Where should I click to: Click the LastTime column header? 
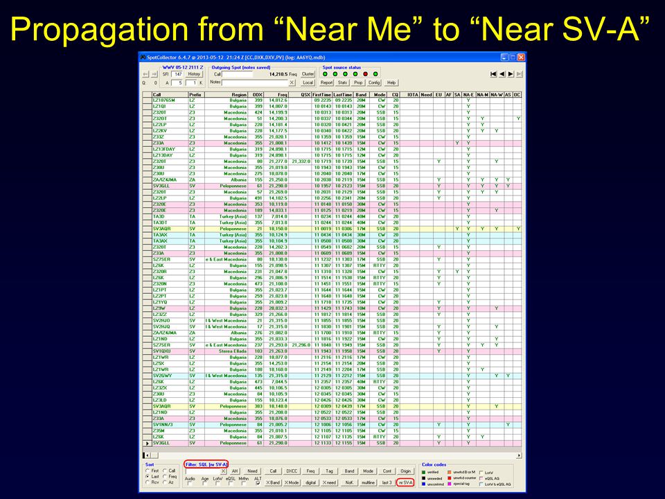click(x=343, y=95)
